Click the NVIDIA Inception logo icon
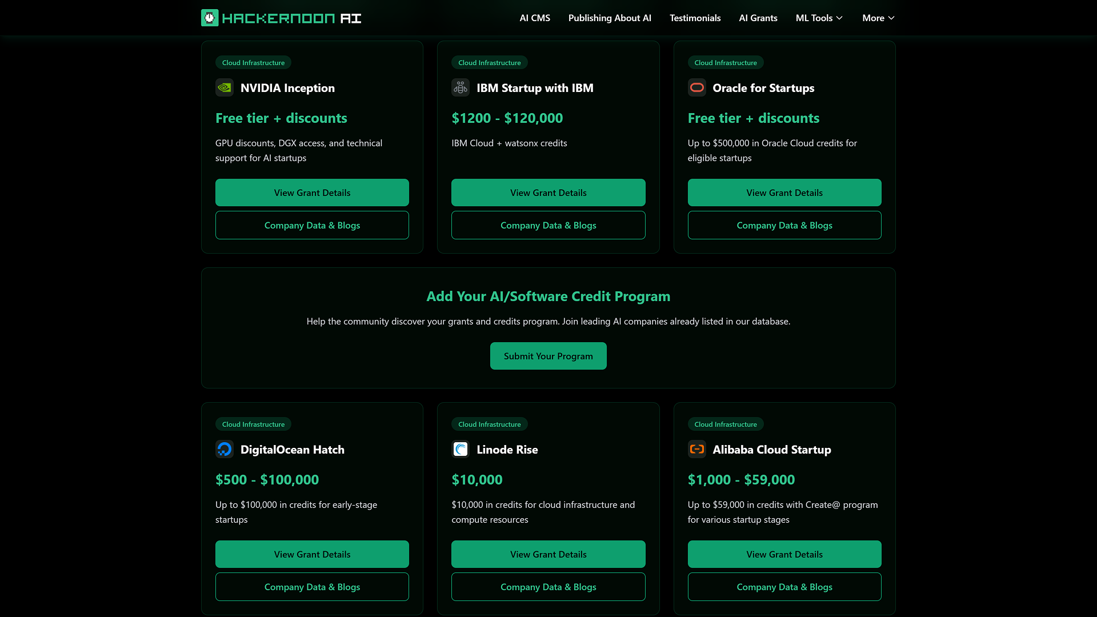 (225, 88)
